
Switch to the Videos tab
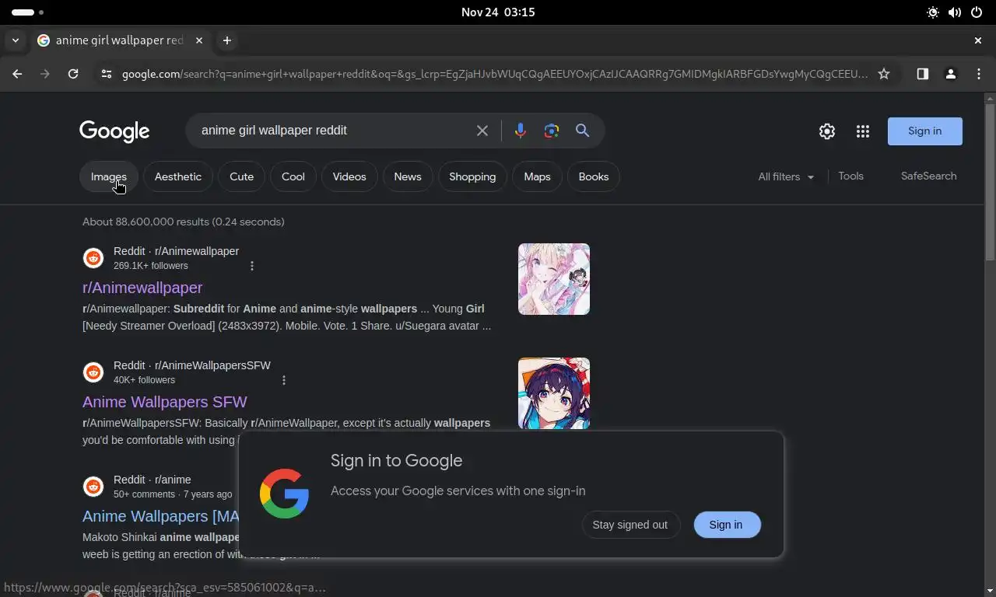pyautogui.click(x=349, y=176)
